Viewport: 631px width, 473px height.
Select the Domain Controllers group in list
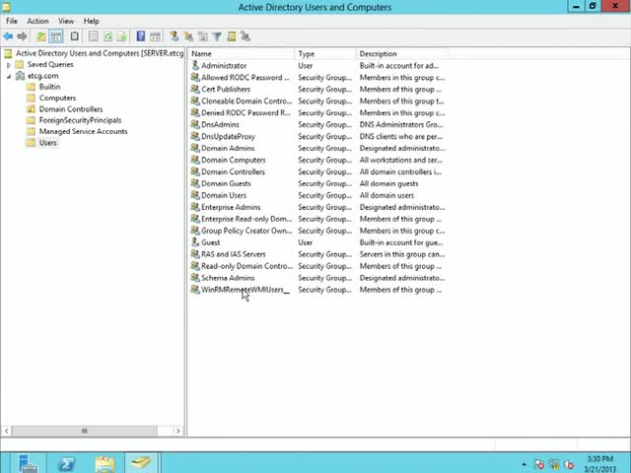pos(233,171)
